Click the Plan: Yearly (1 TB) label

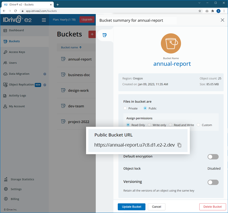click(64, 19)
